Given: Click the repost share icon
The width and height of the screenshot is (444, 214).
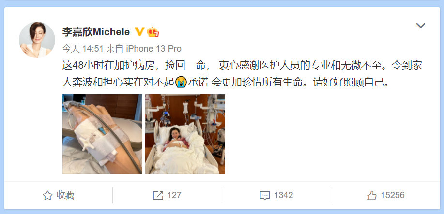Looking at the screenshot, I should pos(158,195).
